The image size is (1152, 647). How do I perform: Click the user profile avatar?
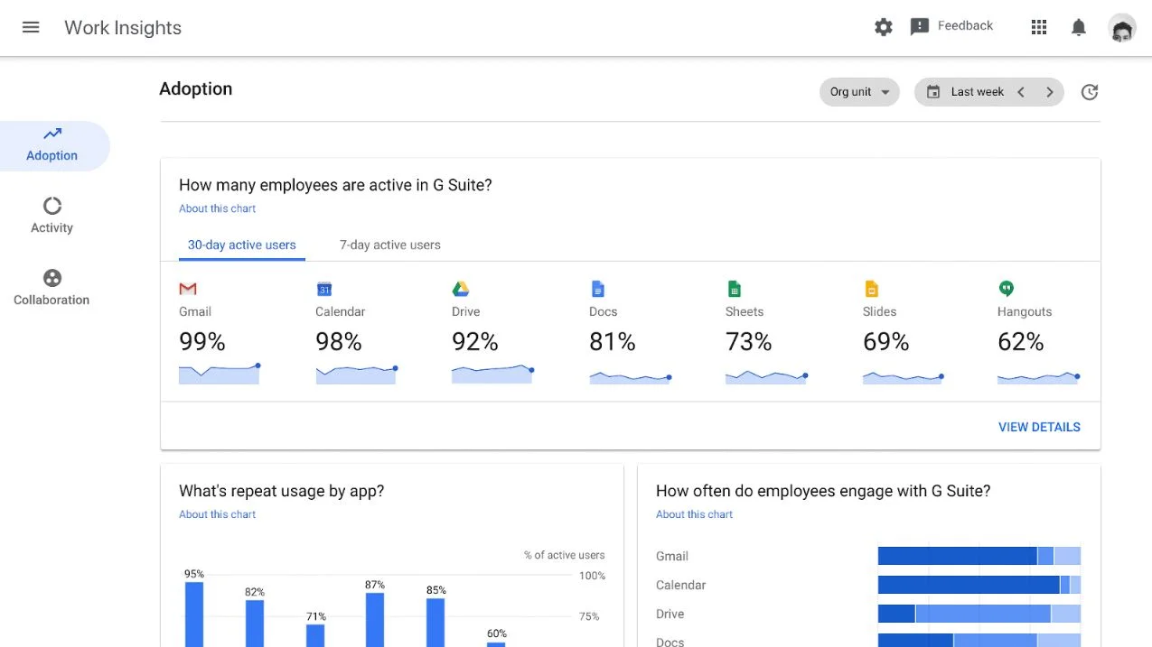coord(1121,28)
